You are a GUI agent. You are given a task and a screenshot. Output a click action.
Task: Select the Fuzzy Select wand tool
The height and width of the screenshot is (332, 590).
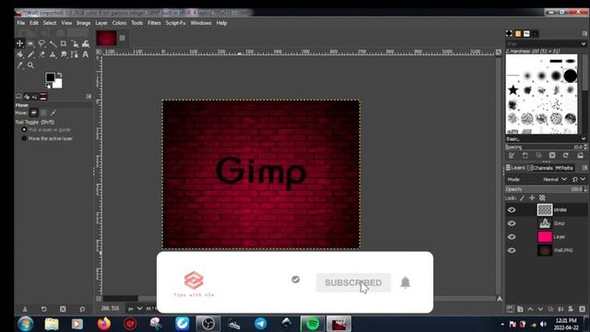coord(53,43)
